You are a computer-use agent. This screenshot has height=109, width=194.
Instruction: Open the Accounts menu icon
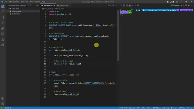[3, 98]
